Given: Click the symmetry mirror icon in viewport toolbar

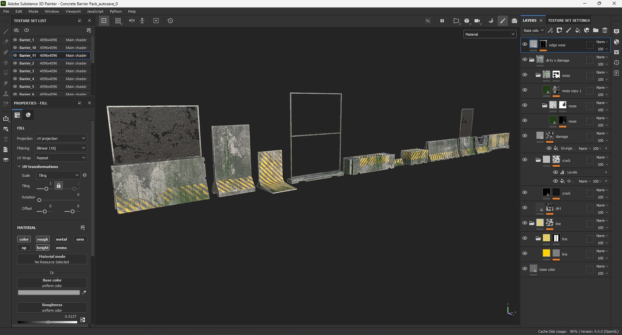Looking at the screenshot, I should point(132,21).
